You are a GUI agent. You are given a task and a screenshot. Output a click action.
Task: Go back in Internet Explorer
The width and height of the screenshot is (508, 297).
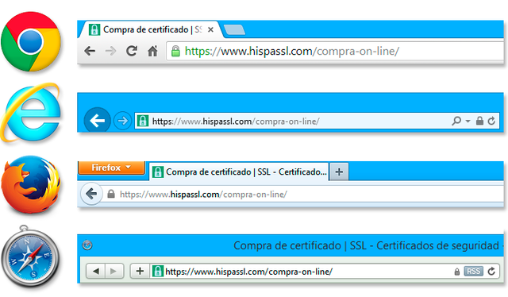click(97, 121)
